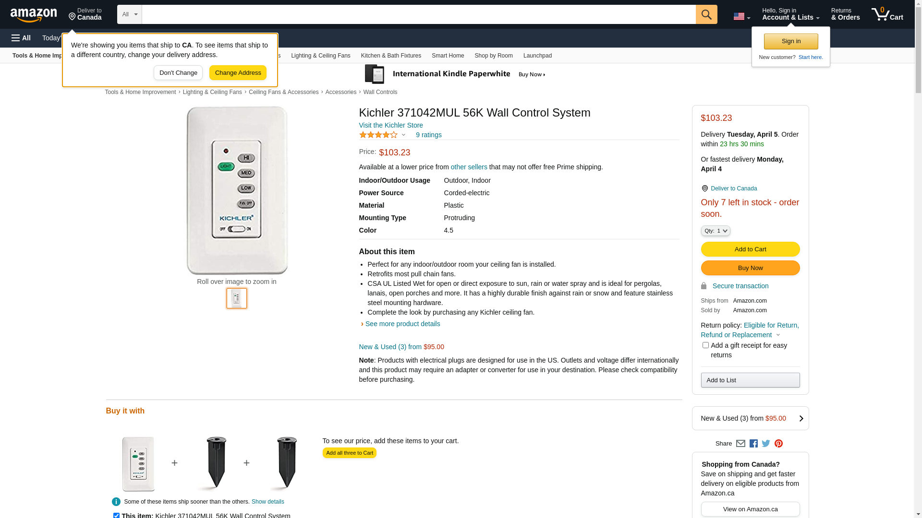Share via Twitter icon
This screenshot has height=518, width=922.
pyautogui.click(x=766, y=444)
